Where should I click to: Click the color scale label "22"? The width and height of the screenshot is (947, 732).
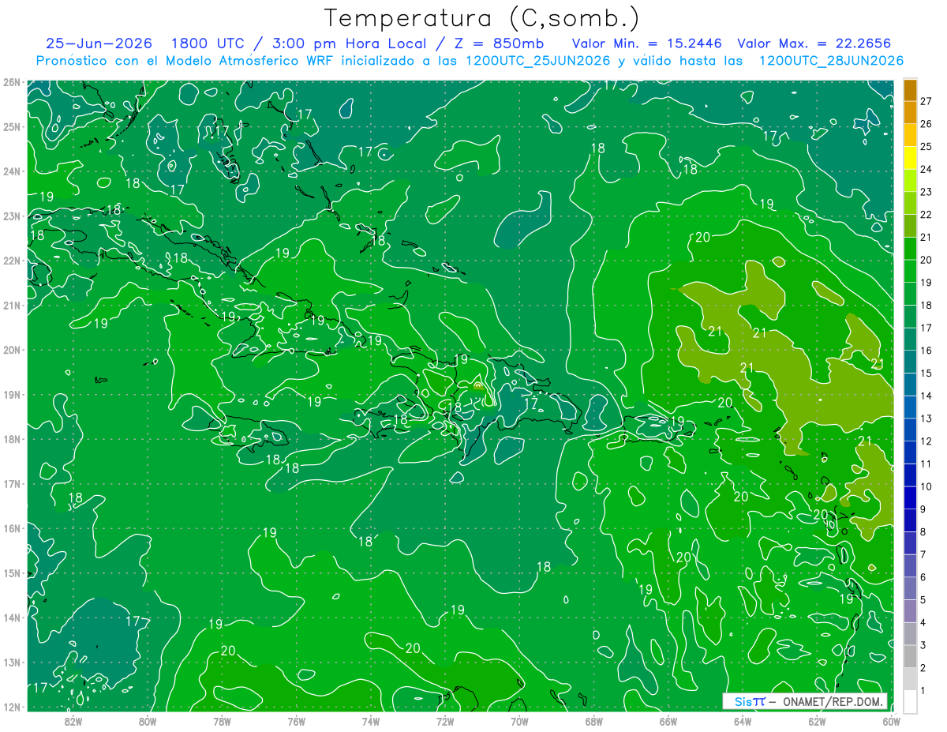click(926, 214)
